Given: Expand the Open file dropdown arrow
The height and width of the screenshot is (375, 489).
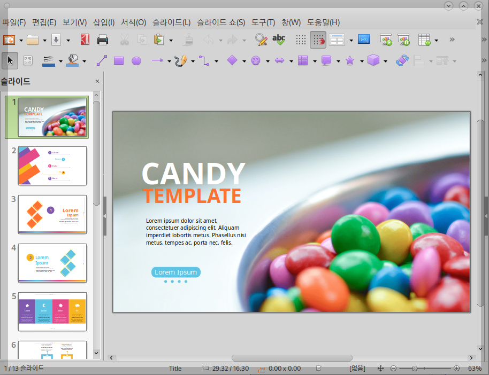Looking at the screenshot, I should click(x=44, y=41).
